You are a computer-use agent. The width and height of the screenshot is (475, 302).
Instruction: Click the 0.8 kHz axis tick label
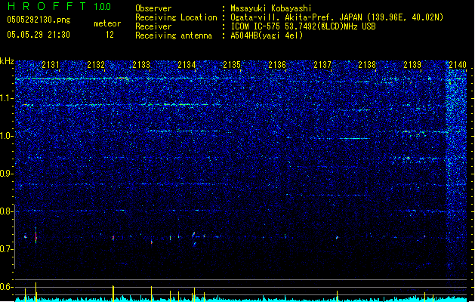pos(6,211)
